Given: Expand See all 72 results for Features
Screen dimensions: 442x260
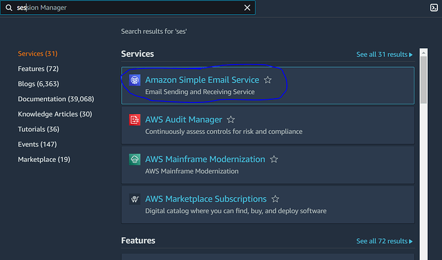Looking at the screenshot, I should point(384,241).
